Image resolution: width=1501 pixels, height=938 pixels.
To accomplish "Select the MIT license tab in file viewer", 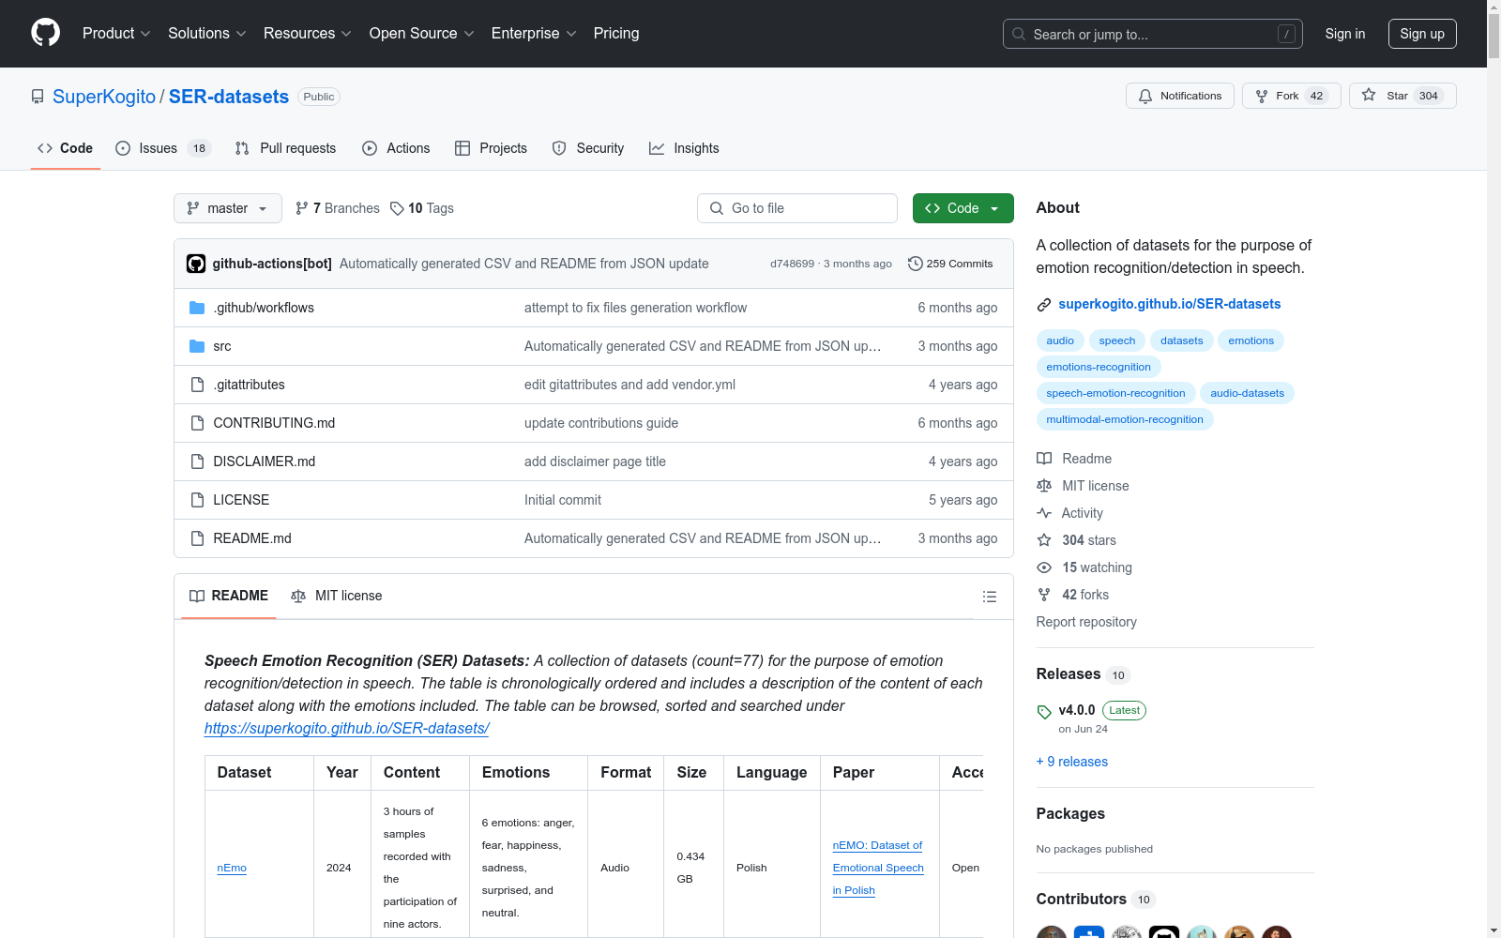I will point(337,596).
